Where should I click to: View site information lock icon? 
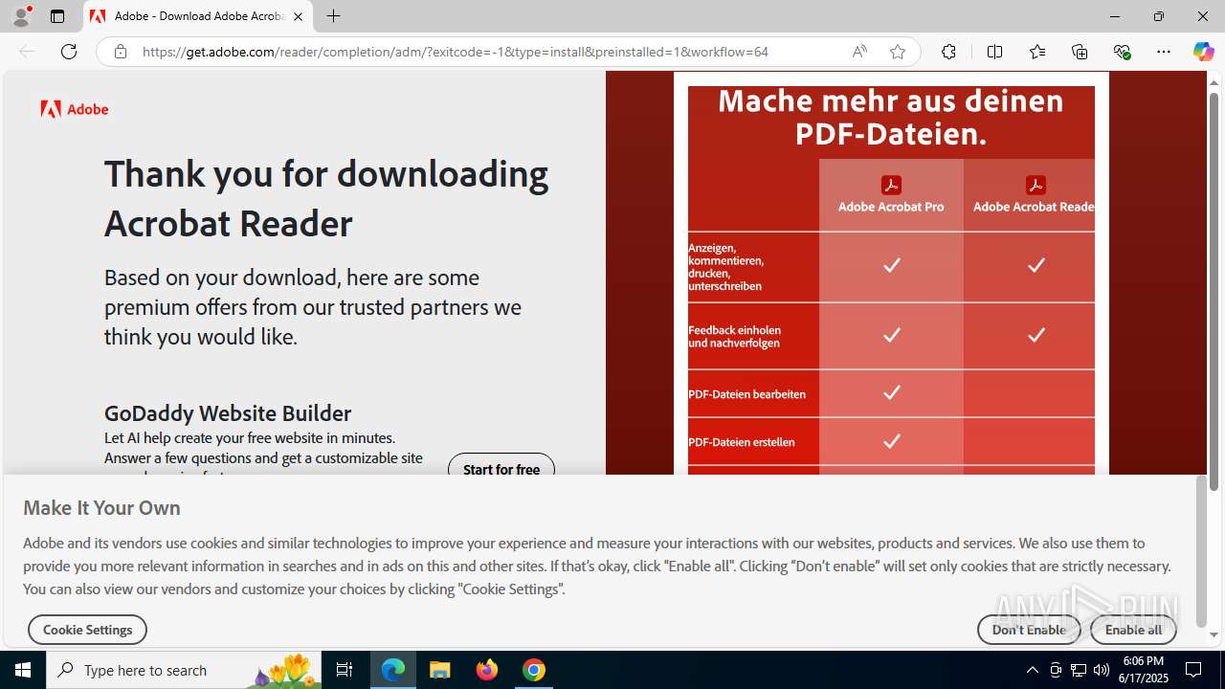pyautogui.click(x=120, y=52)
